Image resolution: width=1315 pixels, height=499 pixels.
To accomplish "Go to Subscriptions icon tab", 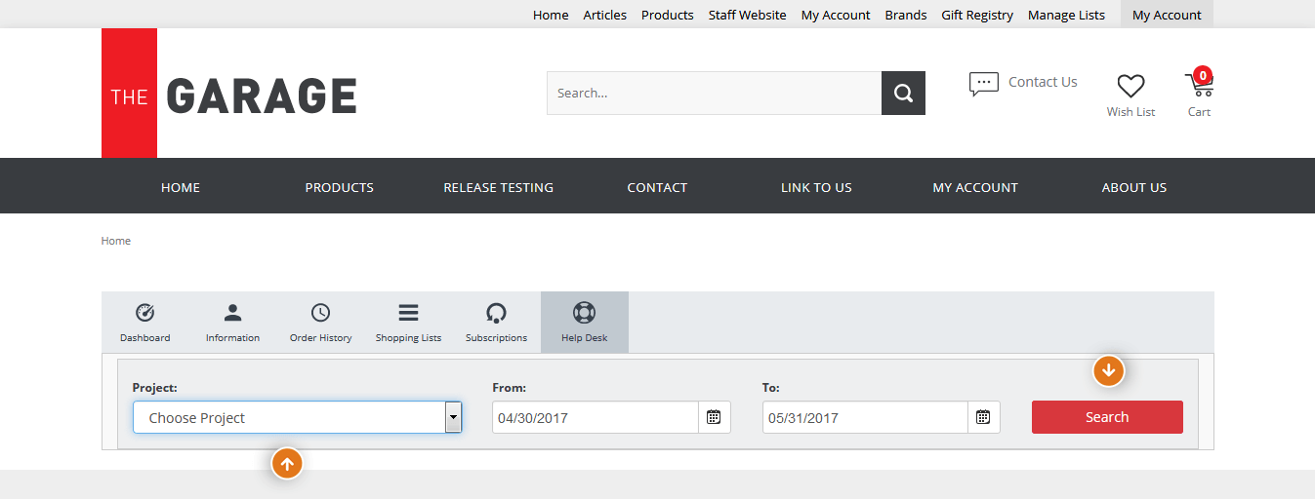I will tap(496, 313).
